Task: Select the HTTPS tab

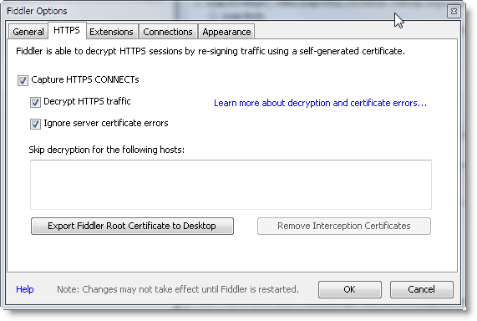Action: coord(67,30)
